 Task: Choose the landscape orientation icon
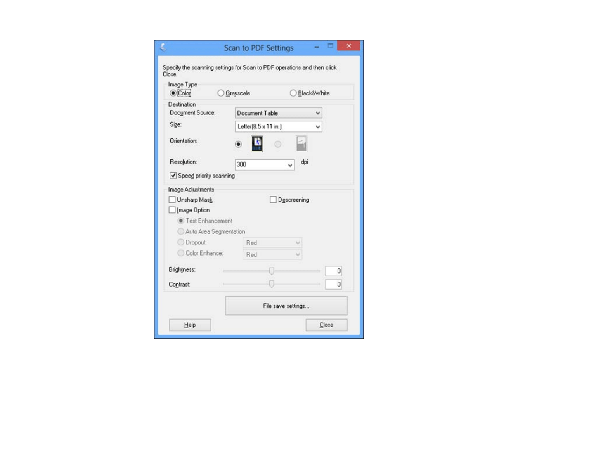click(301, 144)
